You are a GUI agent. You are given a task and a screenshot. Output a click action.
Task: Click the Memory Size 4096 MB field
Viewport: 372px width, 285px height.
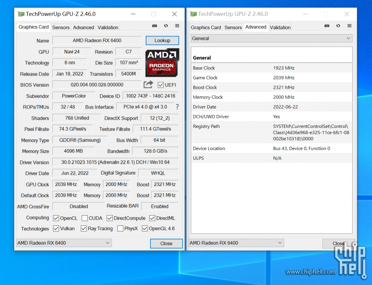coord(73,151)
